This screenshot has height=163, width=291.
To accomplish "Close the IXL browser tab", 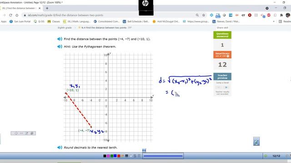I will [x=40, y=8].
